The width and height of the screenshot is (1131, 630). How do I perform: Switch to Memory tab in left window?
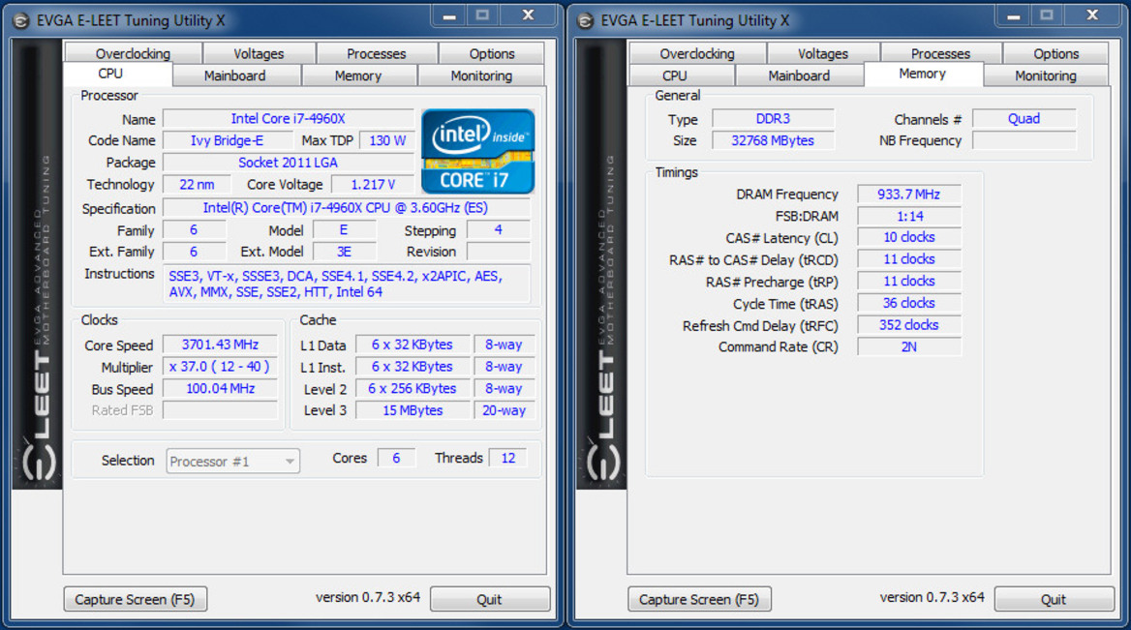pos(357,75)
